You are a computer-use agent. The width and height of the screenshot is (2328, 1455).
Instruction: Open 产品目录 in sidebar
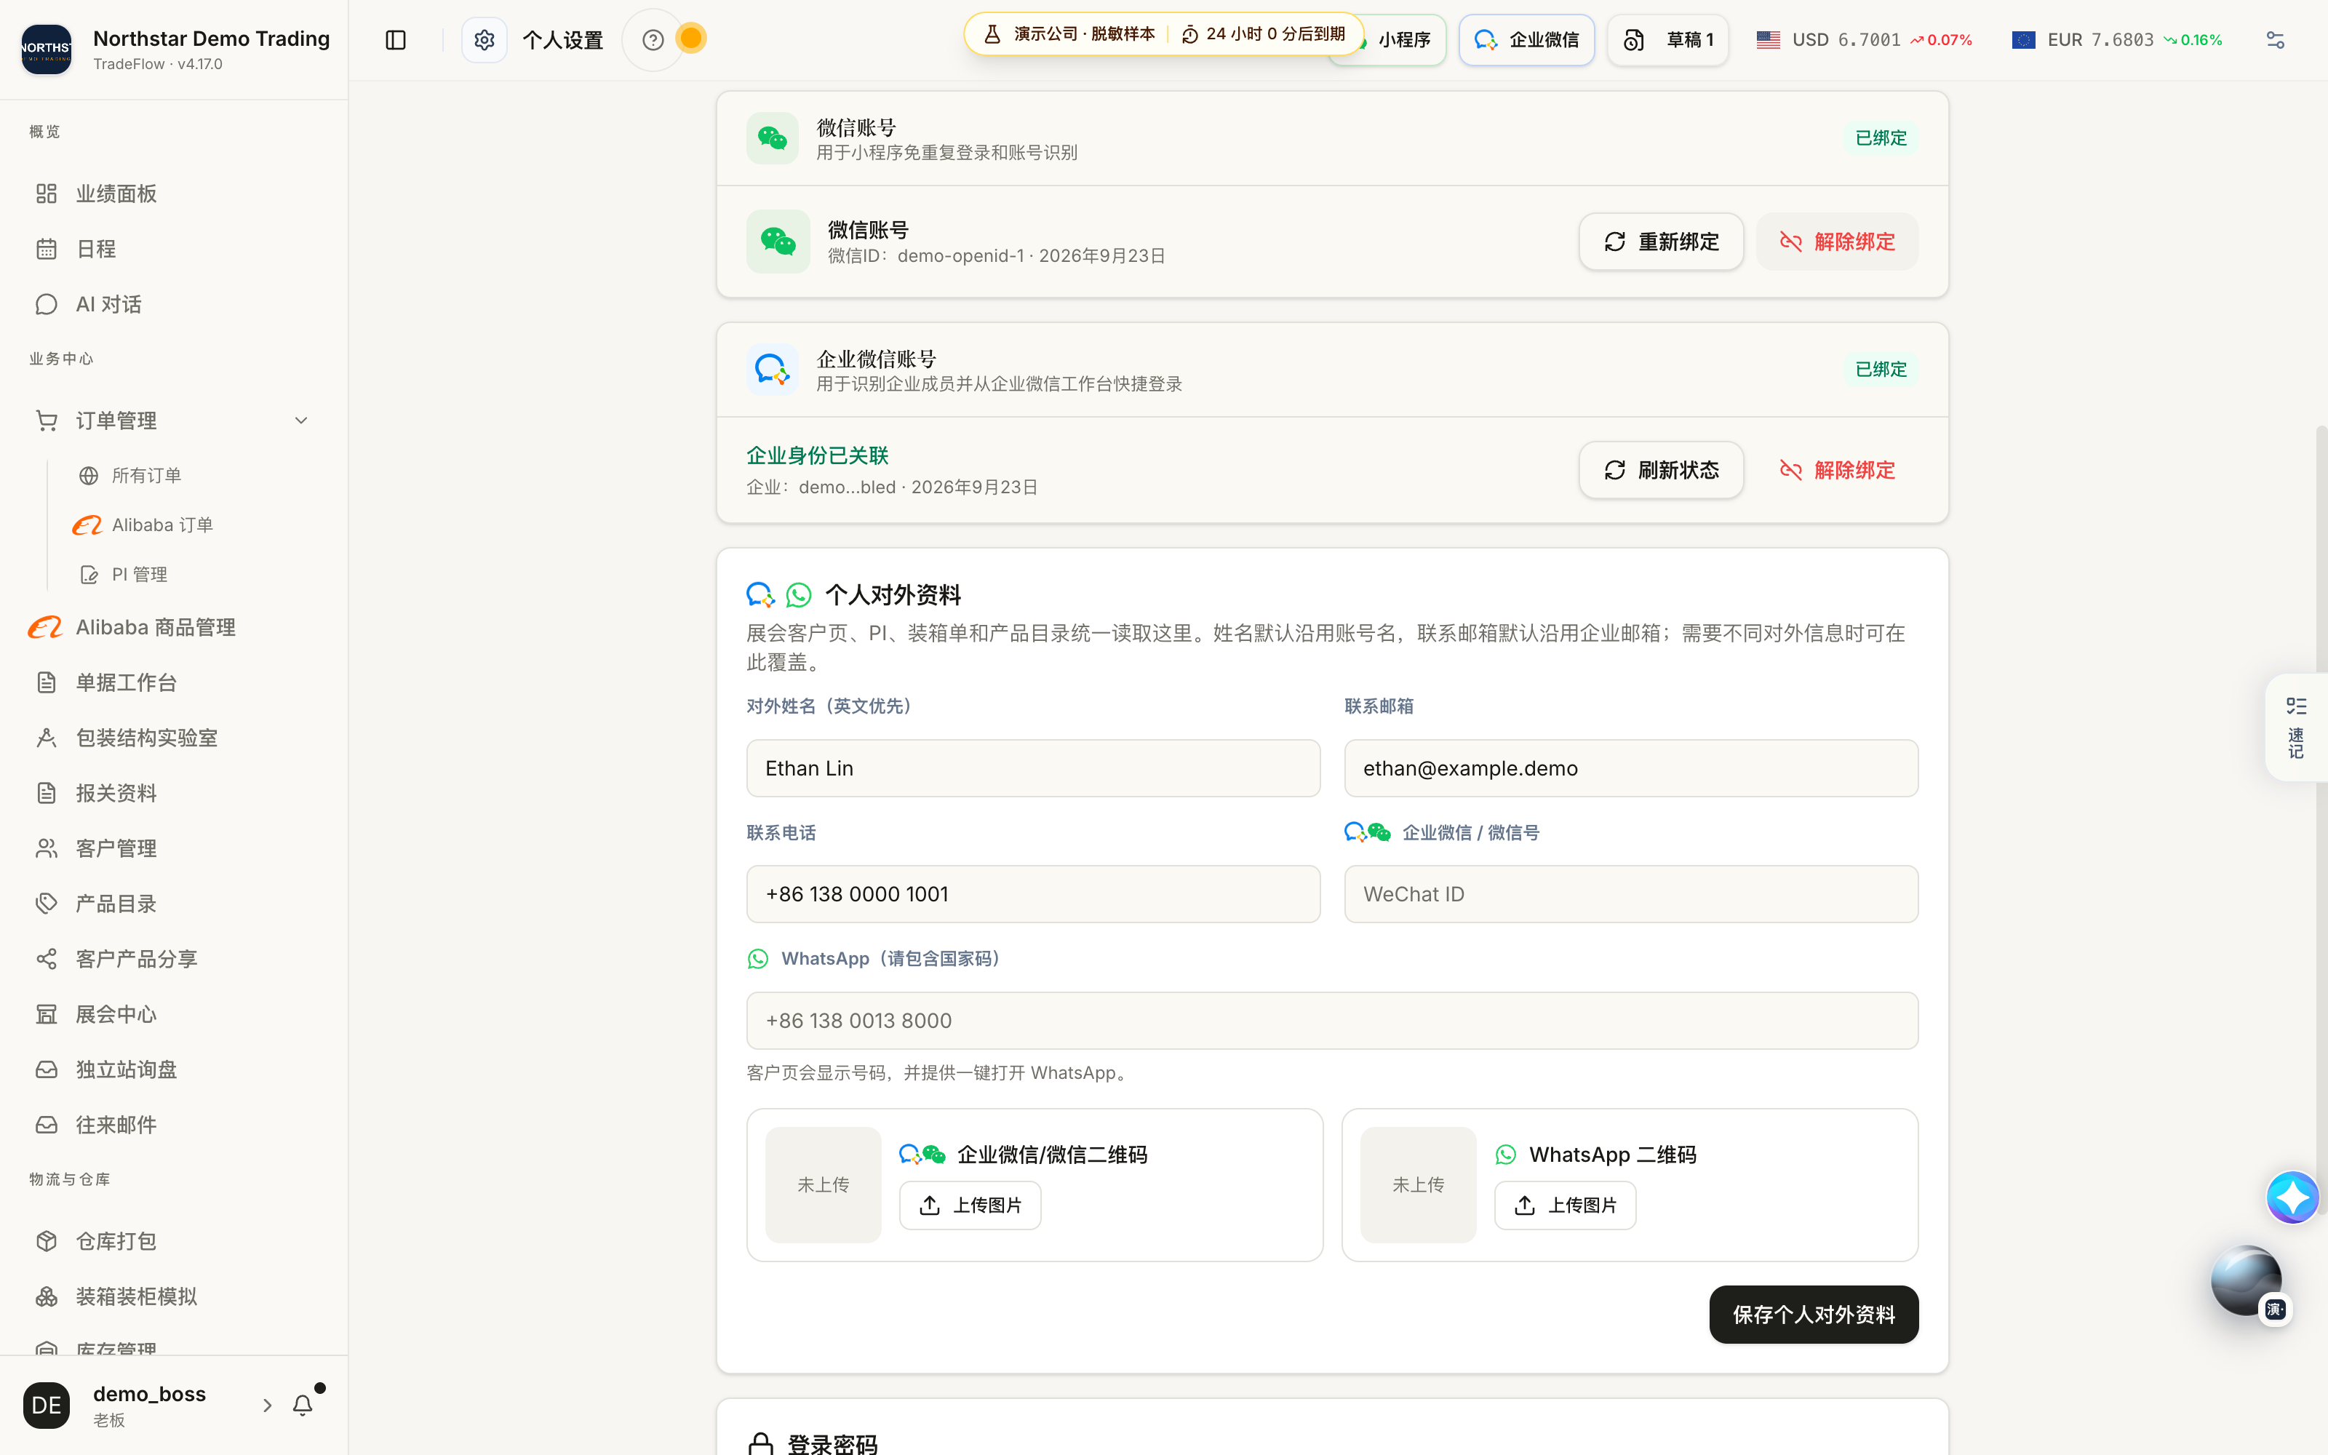pyautogui.click(x=174, y=904)
